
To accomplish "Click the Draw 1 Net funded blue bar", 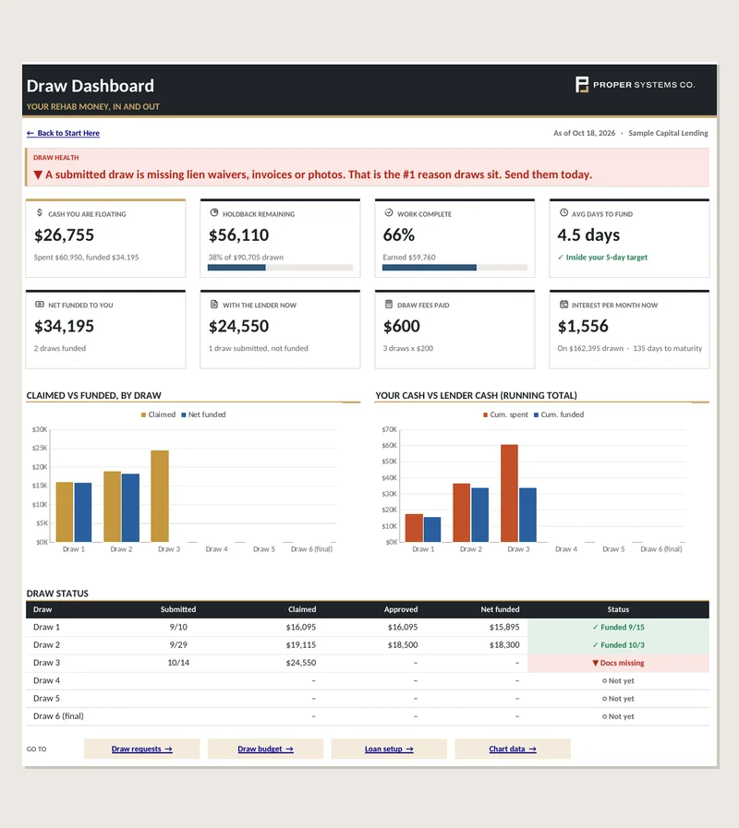I will tap(83, 512).
